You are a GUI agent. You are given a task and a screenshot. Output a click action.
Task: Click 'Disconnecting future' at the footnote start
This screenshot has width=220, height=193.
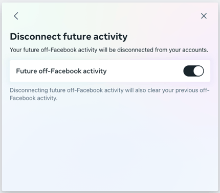29,90
